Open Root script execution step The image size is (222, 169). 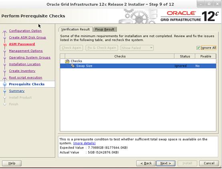click(26, 77)
